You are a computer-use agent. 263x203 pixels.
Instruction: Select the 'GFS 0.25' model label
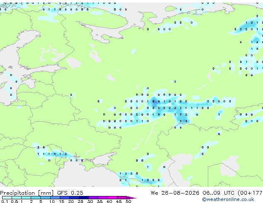tap(70, 193)
